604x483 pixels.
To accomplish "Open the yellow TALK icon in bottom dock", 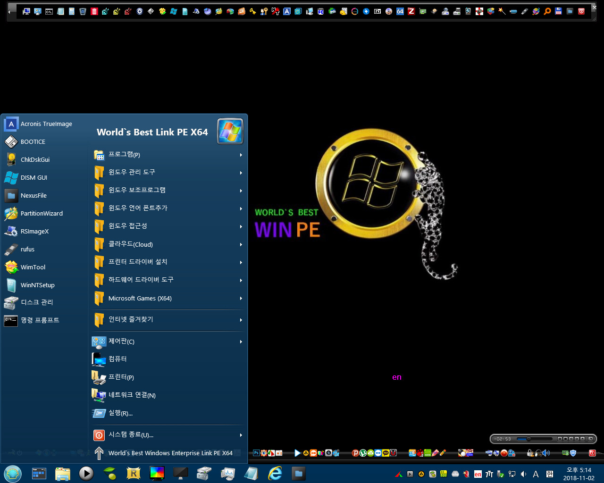I will tap(386, 453).
